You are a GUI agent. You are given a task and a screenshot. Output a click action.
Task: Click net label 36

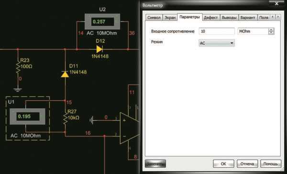coord(132,33)
